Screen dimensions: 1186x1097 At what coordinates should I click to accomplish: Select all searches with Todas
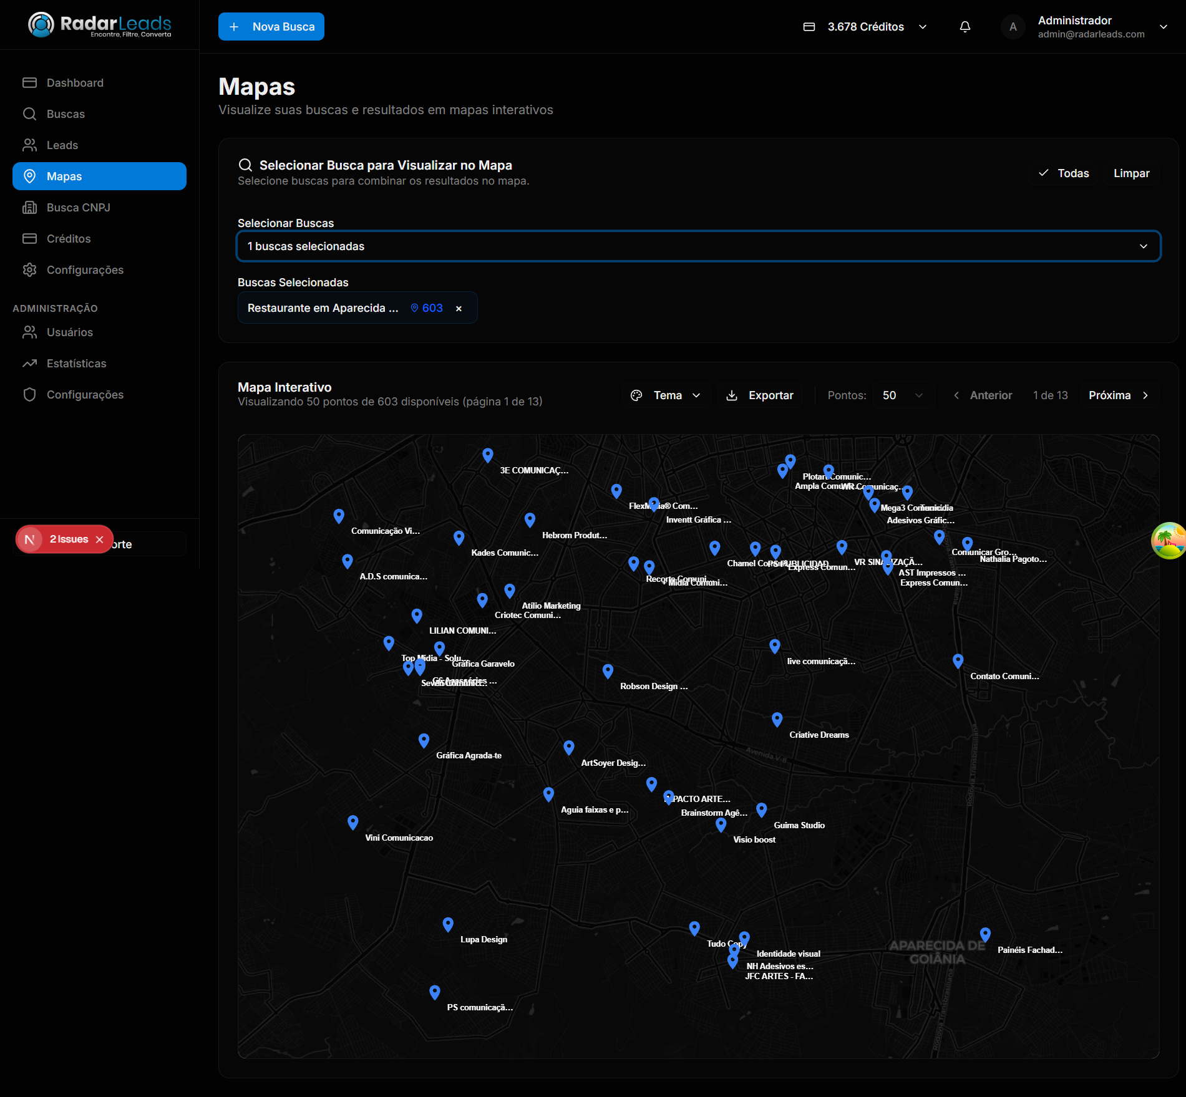1064,173
